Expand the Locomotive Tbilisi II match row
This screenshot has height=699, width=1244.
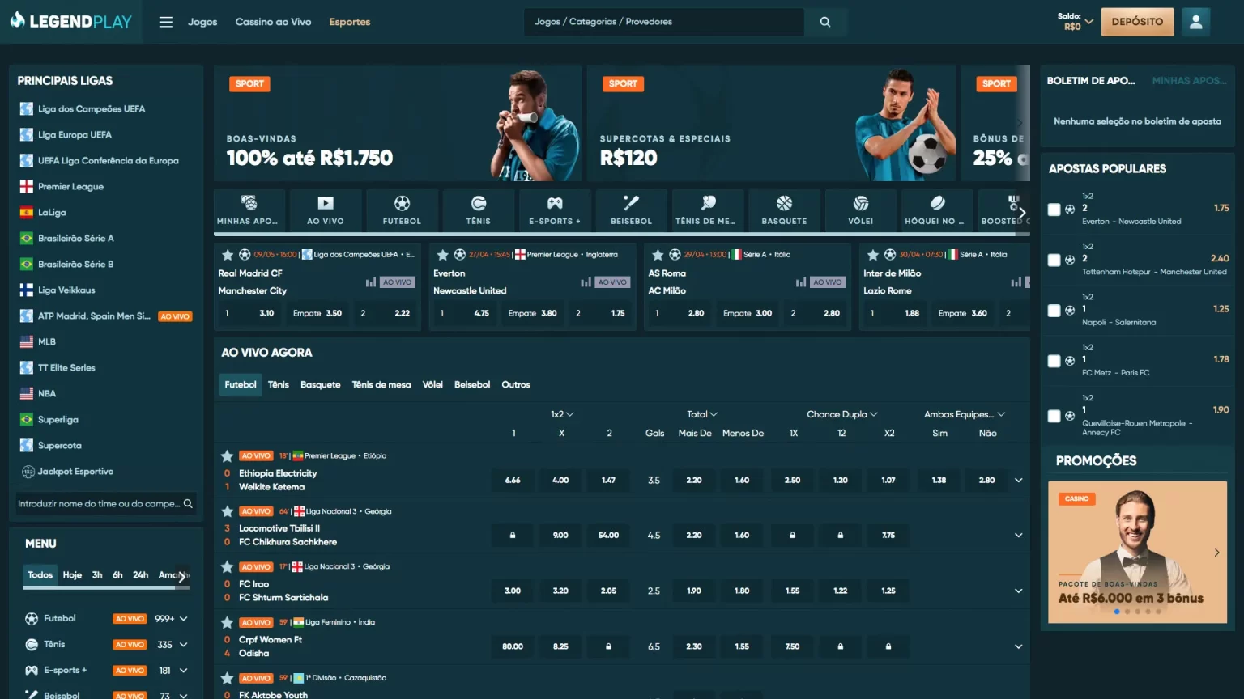click(x=1018, y=535)
